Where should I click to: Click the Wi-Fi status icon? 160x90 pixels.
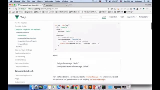(106, 1)
